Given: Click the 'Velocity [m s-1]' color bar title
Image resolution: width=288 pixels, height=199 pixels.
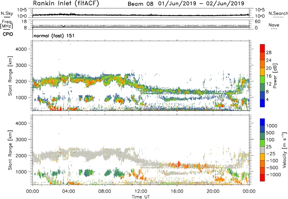Looking at the screenshot, I should click(x=284, y=150).
